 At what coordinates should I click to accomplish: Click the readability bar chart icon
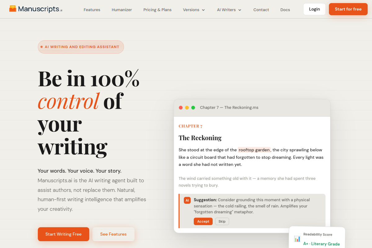tap(297, 239)
